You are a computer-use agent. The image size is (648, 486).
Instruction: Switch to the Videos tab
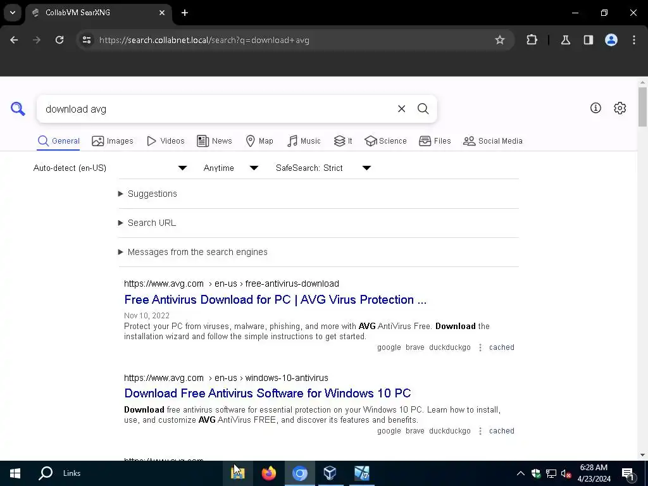point(166,141)
